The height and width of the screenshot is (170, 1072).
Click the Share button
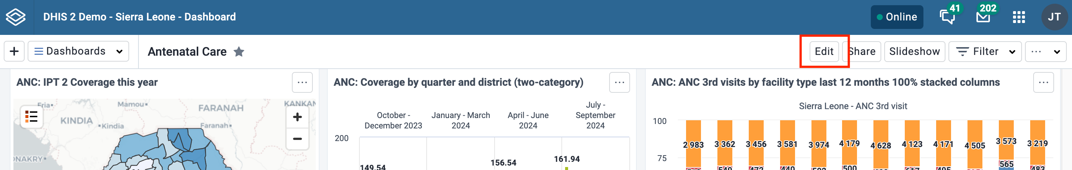[861, 51]
